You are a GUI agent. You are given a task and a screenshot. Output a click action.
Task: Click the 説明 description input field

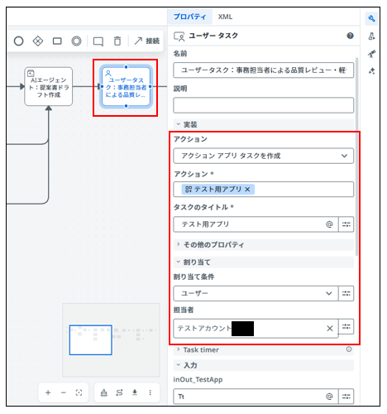[263, 105]
